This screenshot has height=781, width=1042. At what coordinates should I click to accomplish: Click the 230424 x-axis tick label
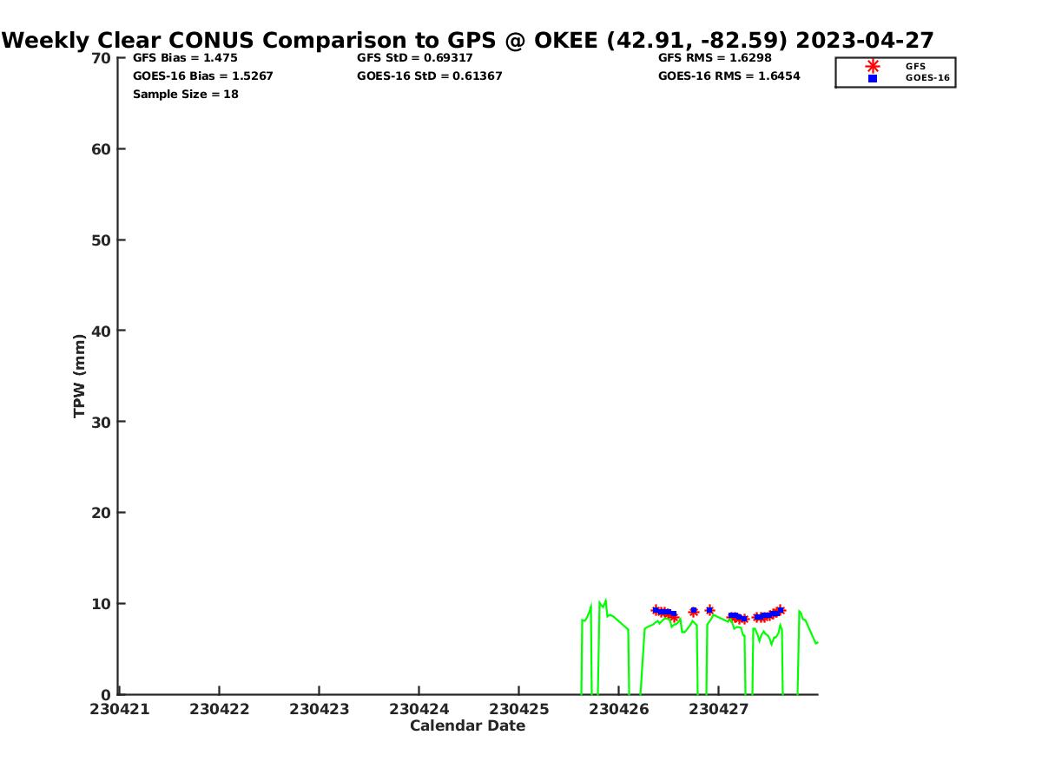(419, 709)
